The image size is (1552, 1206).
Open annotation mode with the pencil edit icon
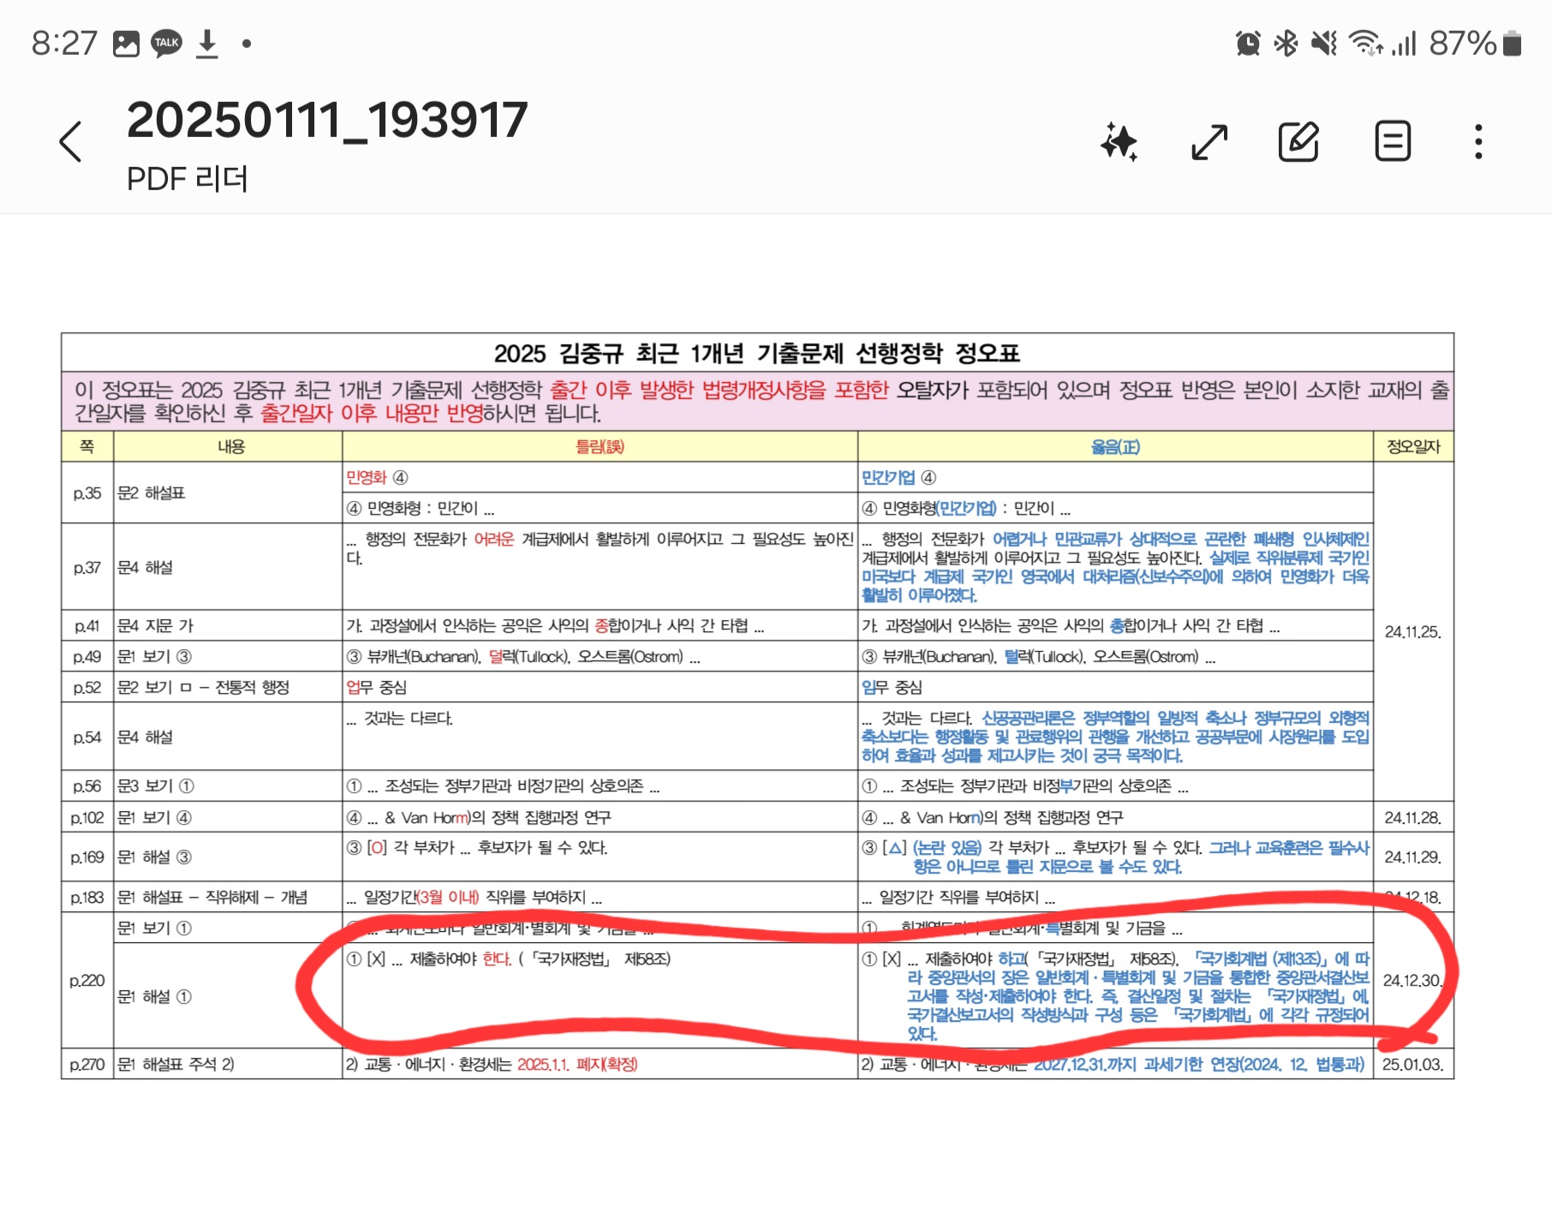1298,142
